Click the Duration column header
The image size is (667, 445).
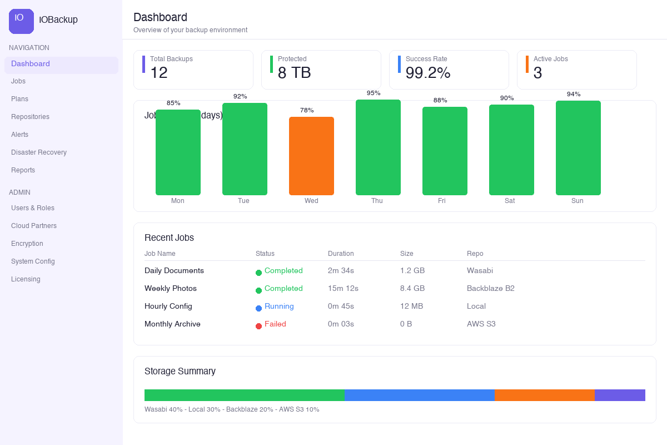(341, 254)
